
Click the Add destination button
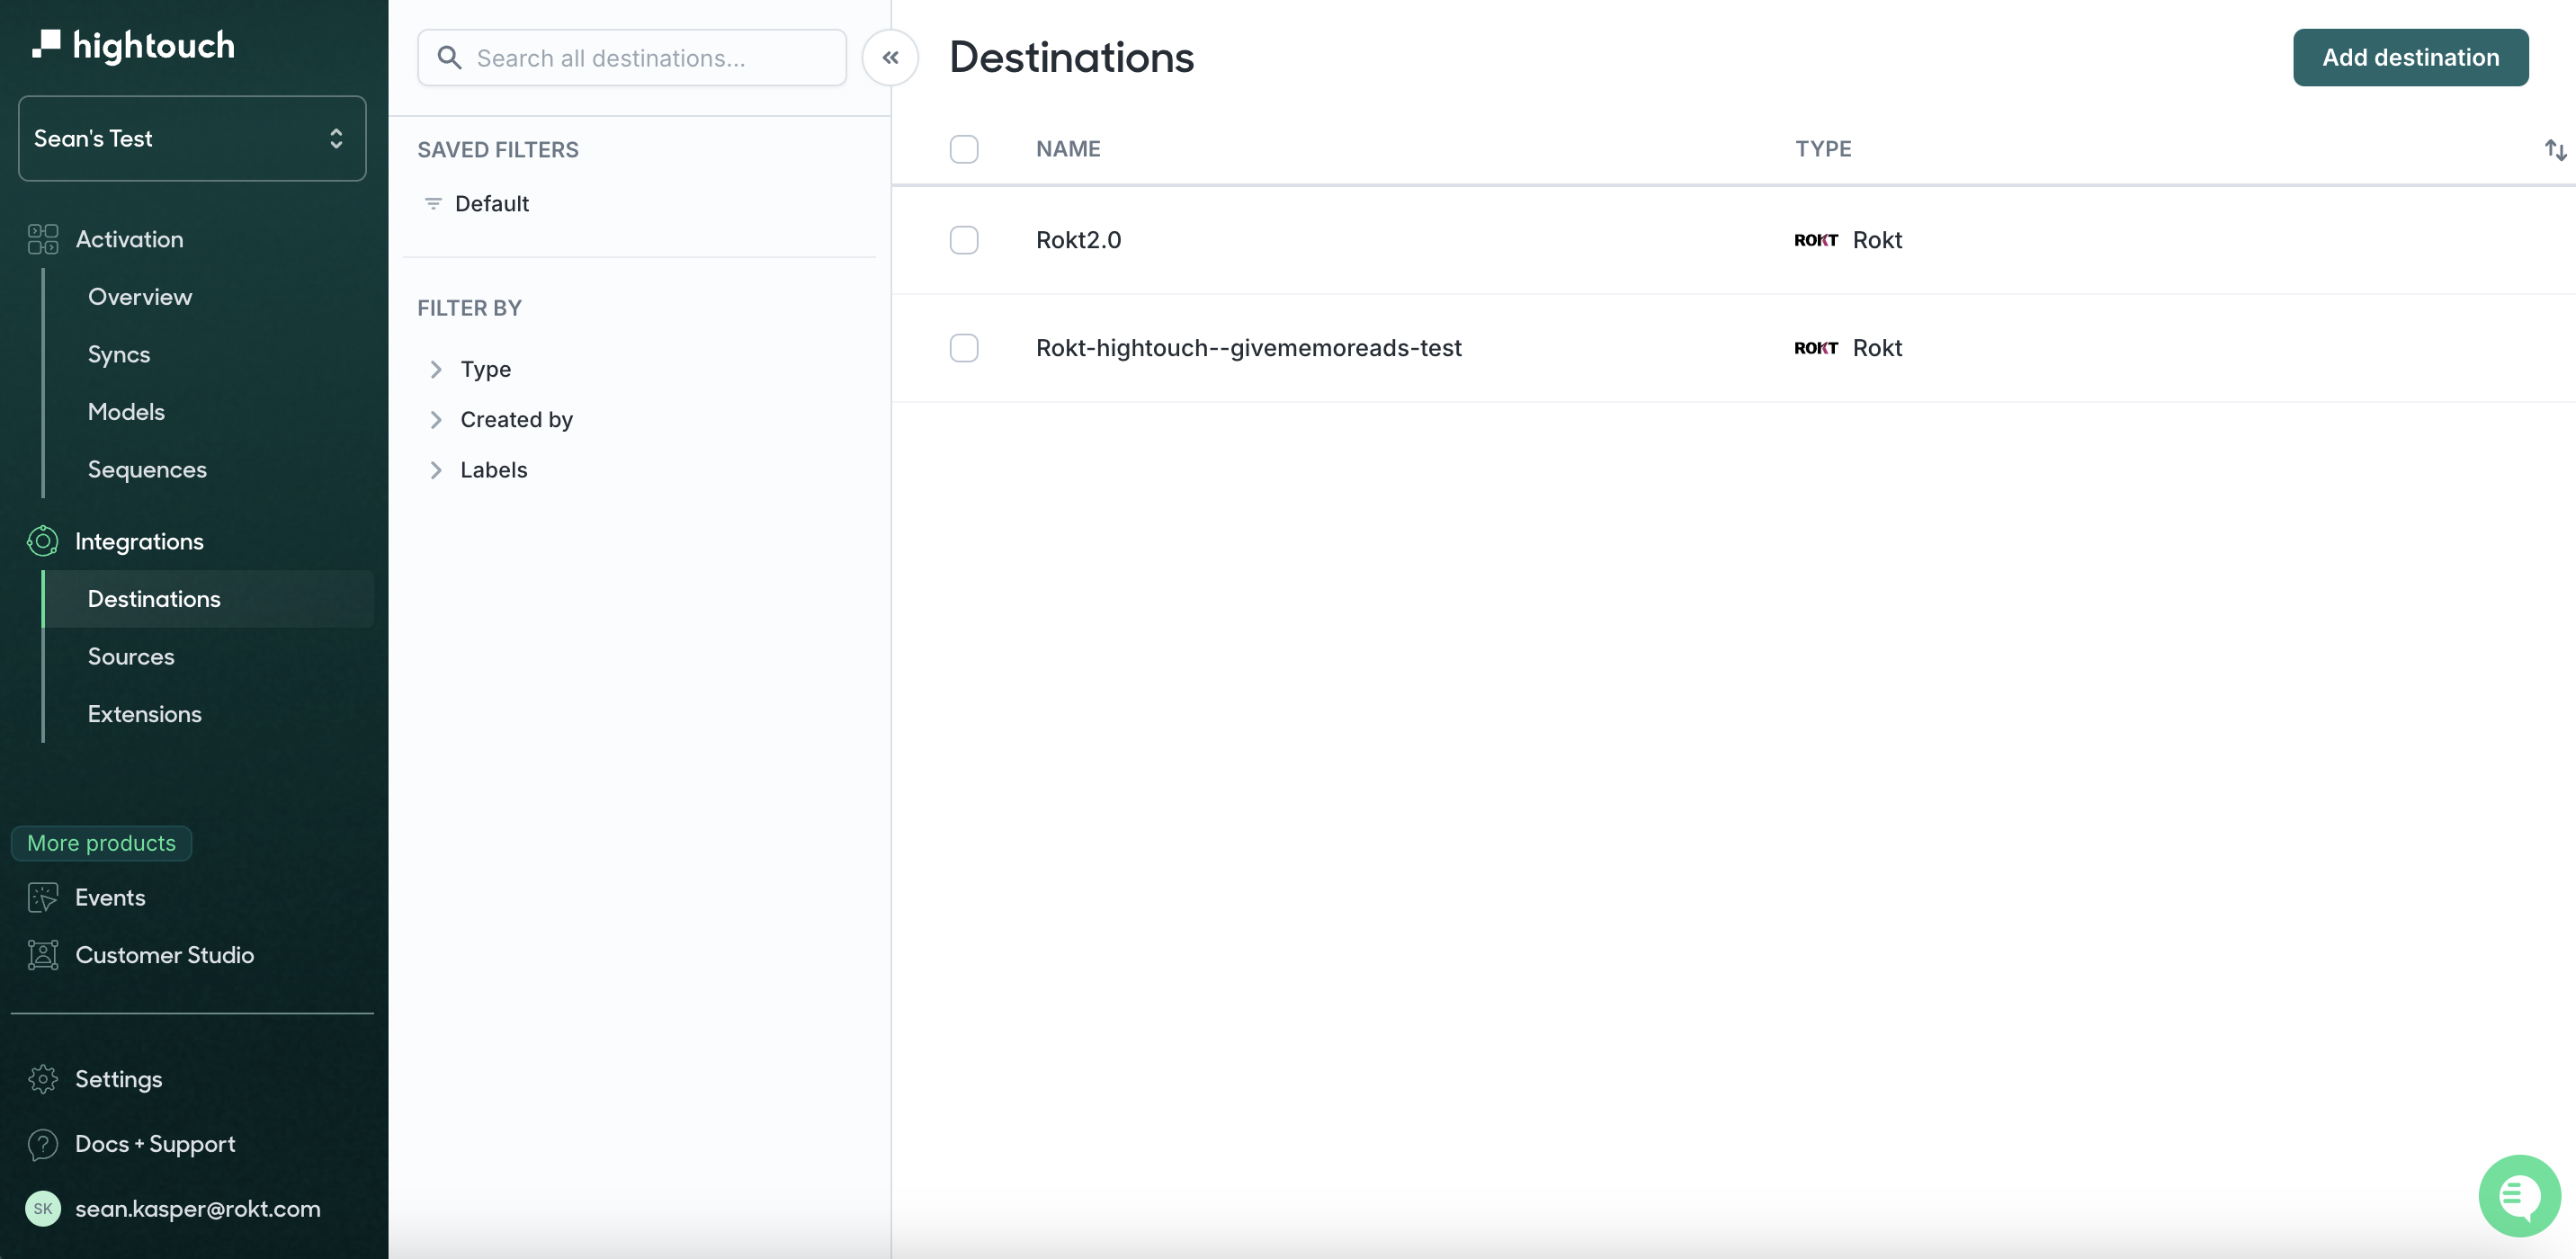tap(2410, 58)
